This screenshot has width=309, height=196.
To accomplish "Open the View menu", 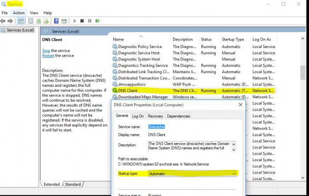I will coord(34,13).
